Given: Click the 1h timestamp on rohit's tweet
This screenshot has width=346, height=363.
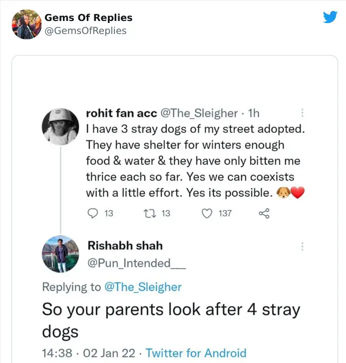Looking at the screenshot, I should pyautogui.click(x=254, y=113).
